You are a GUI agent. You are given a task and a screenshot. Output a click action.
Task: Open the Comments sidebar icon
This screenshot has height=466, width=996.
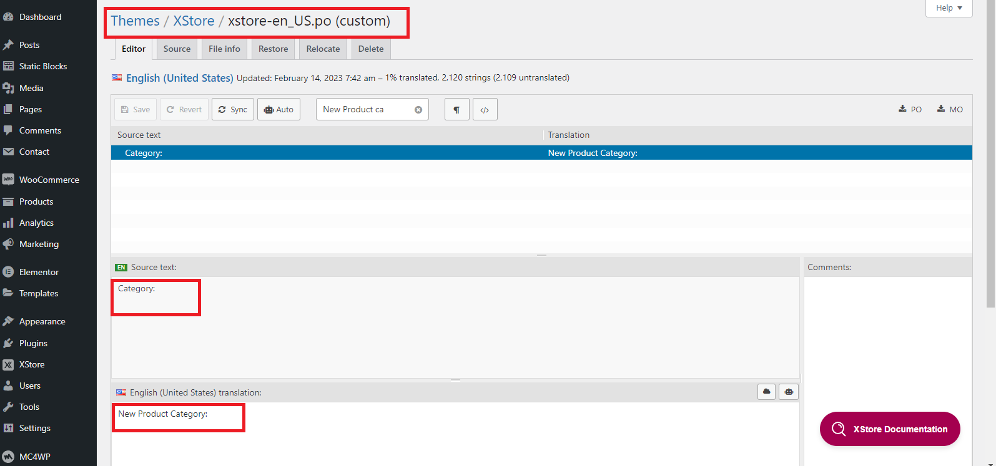[x=8, y=130]
